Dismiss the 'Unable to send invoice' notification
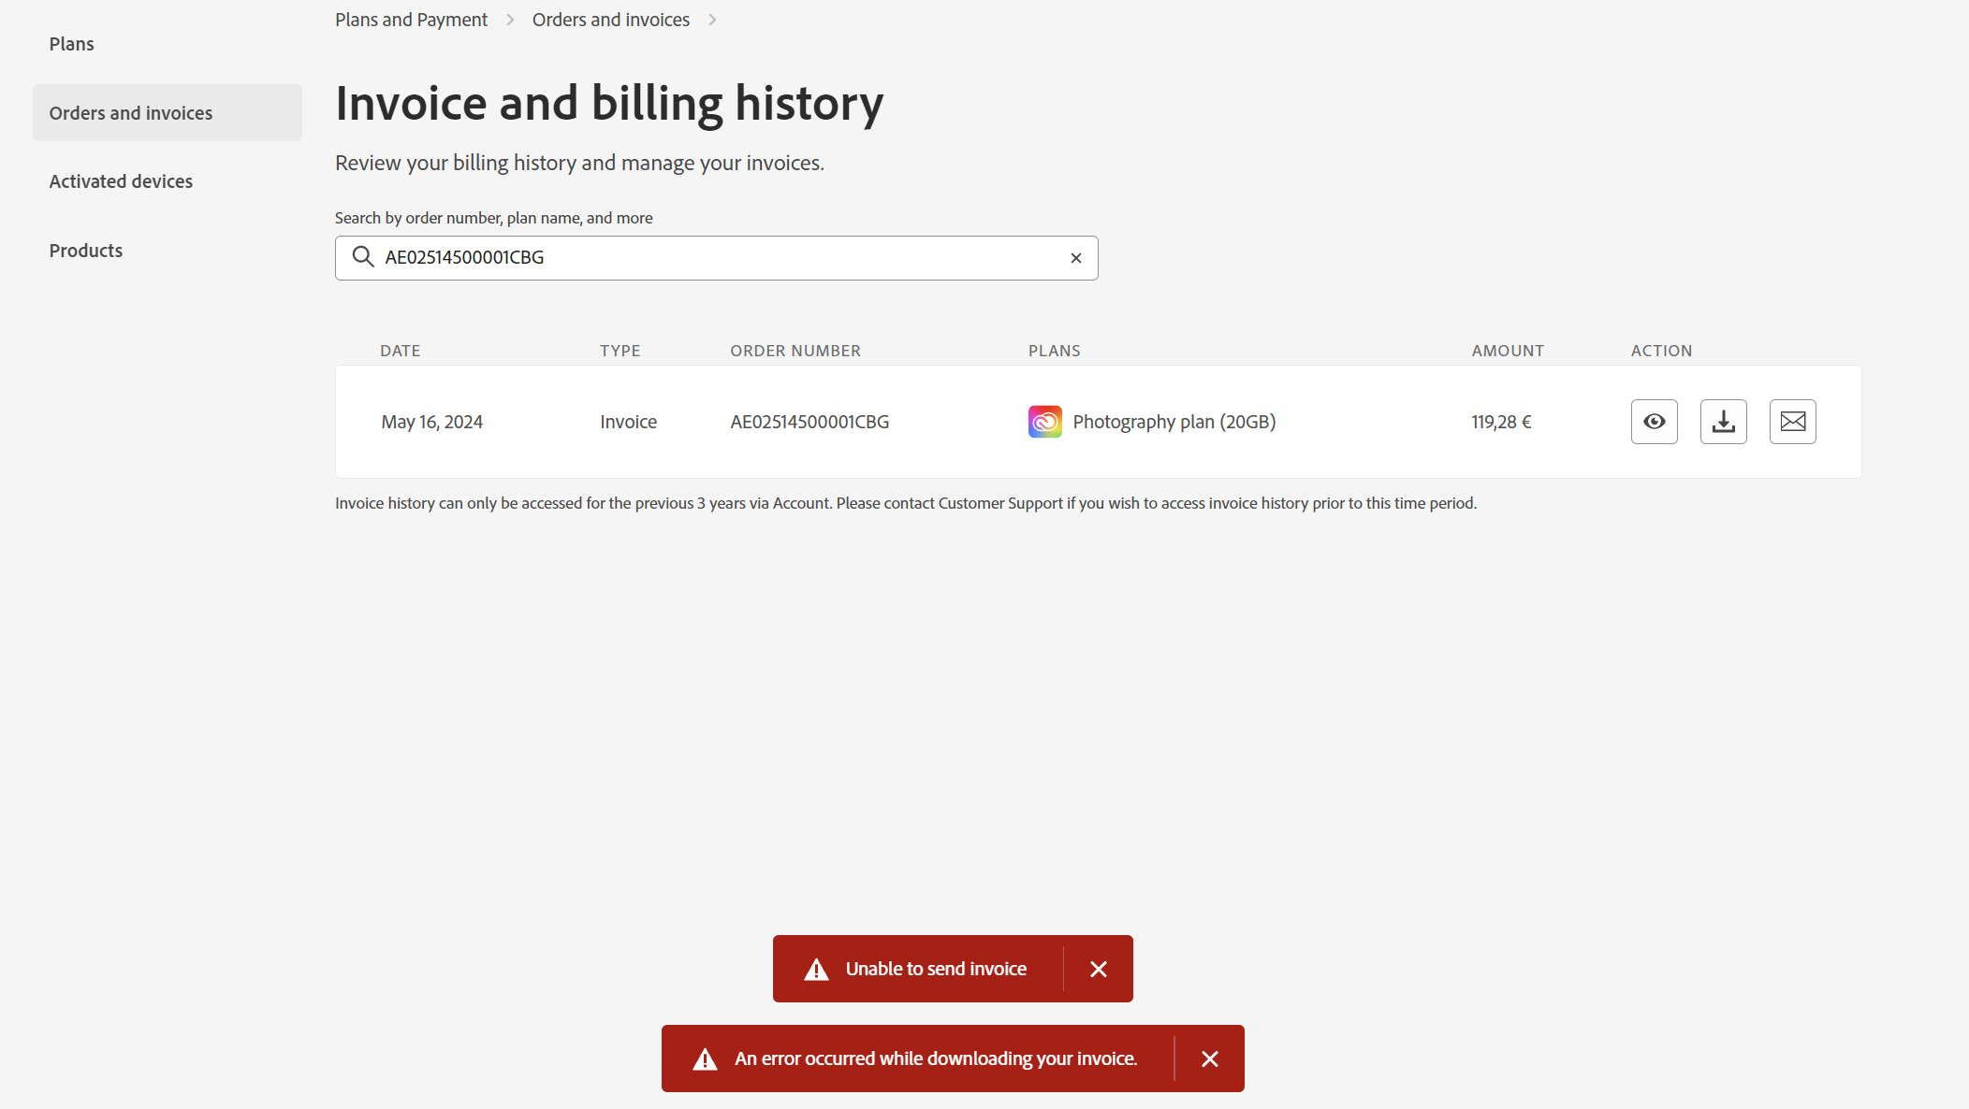 [x=1099, y=969]
